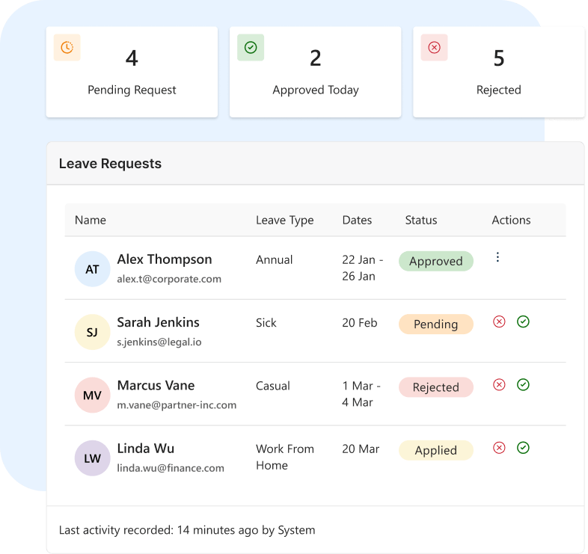Select the LW avatar for Linda Wu

[x=92, y=458]
